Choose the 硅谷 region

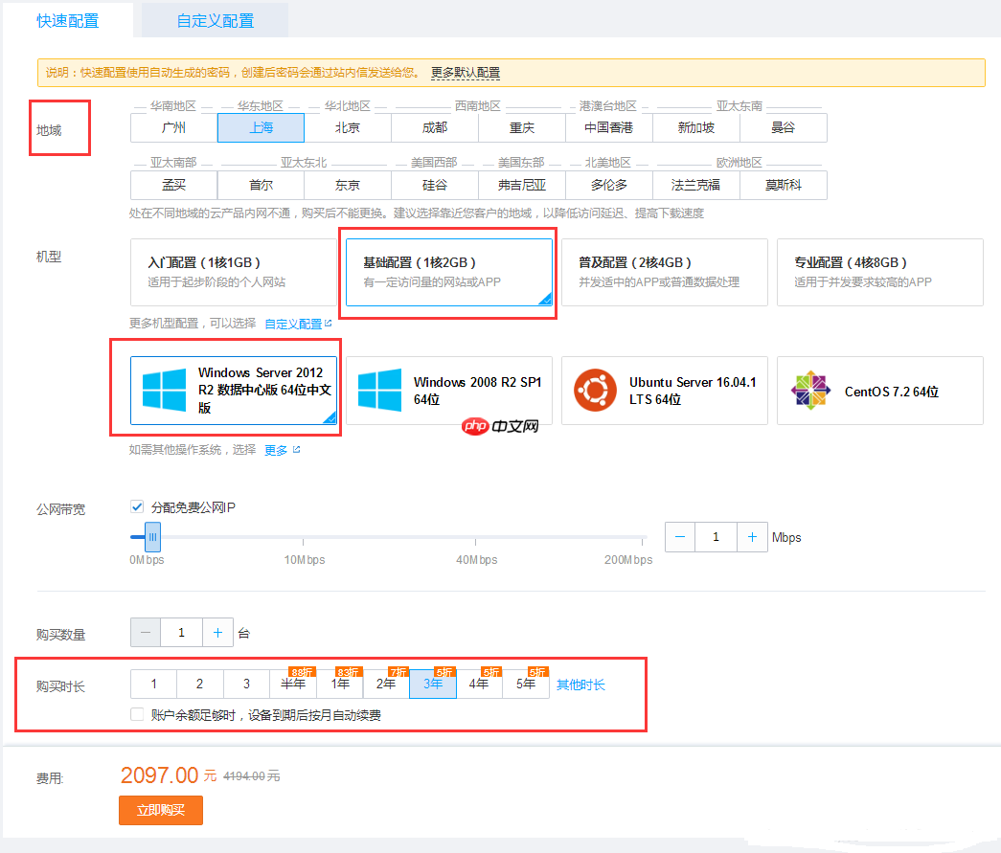[435, 185]
